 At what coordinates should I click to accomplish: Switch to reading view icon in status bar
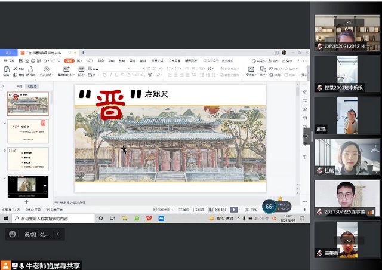[223, 210]
